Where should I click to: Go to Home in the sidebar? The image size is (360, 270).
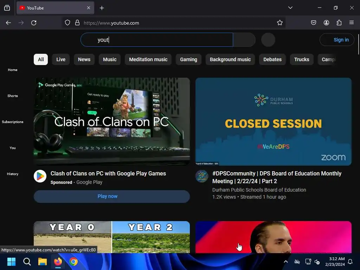13,70
